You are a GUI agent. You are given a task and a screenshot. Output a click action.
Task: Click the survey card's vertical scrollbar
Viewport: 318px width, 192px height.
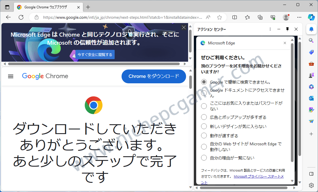[x=292, y=103]
